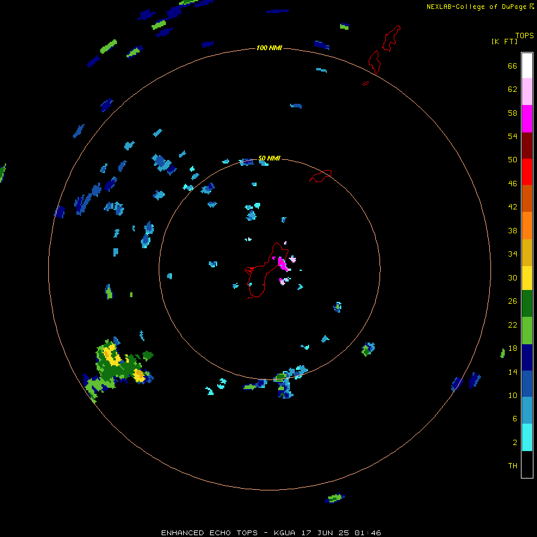
Task: Click the white swatch in the tops legend
Action: tap(527, 66)
